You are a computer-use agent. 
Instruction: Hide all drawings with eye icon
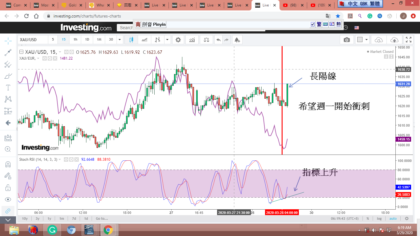click(x=8, y=199)
